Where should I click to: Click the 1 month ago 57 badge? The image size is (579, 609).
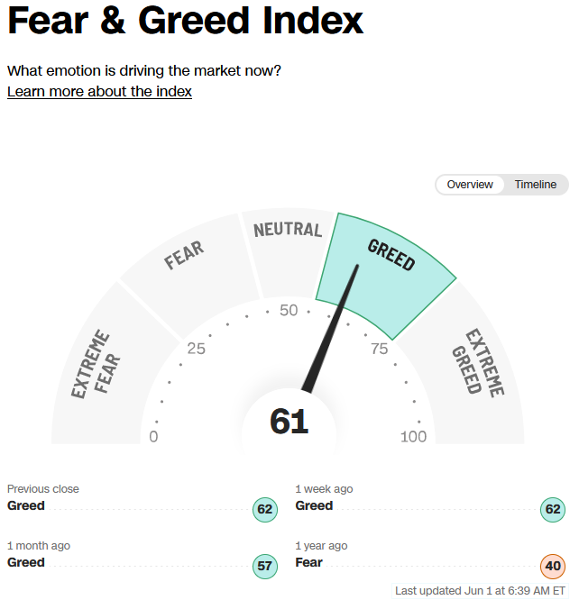point(265,566)
